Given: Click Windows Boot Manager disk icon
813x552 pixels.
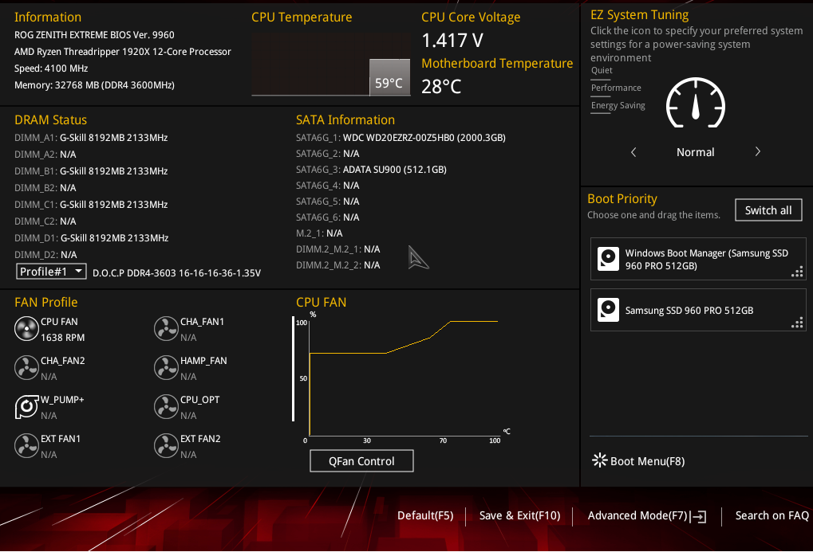Looking at the screenshot, I should (608, 258).
